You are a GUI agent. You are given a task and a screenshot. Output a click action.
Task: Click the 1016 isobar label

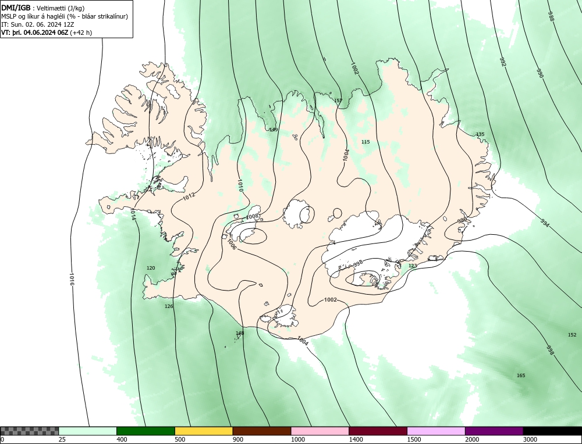click(x=72, y=279)
